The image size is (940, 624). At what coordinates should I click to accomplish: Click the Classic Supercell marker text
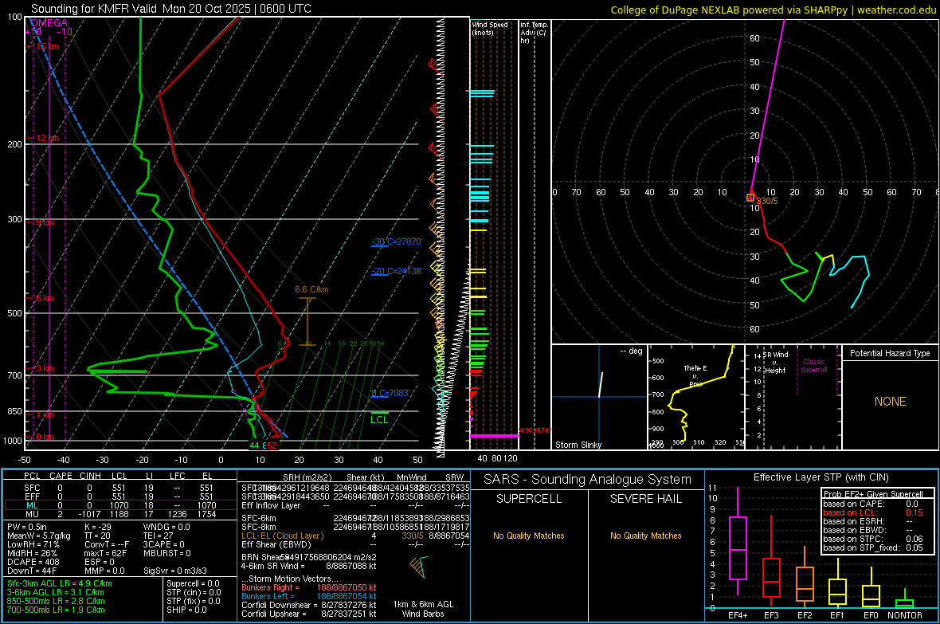(x=813, y=366)
